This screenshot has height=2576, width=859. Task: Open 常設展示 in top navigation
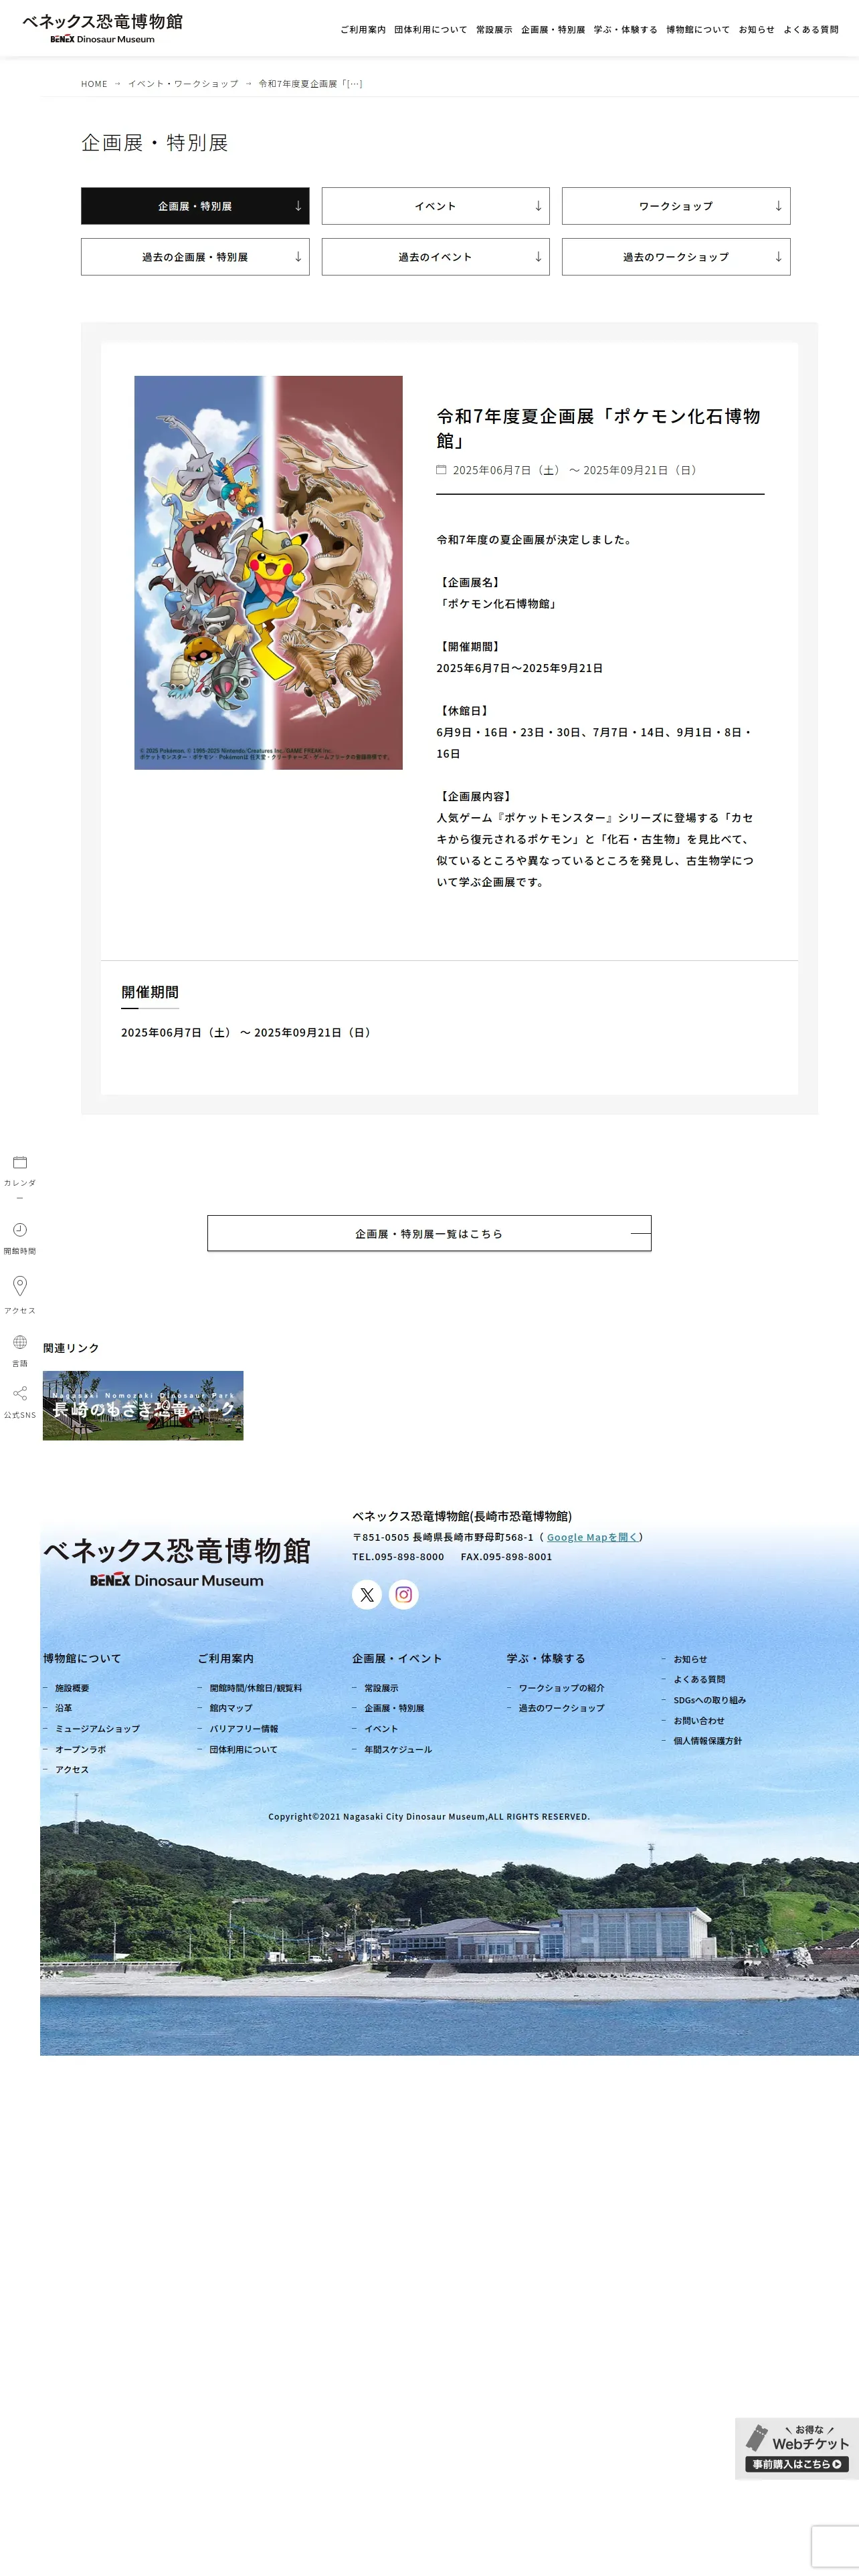[x=494, y=30]
